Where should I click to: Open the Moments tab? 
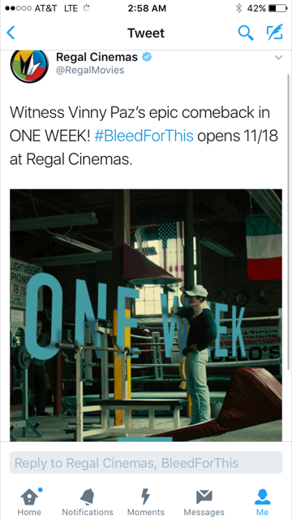pos(146,502)
